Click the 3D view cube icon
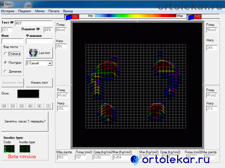225x168 pixels. click(x=71, y=16)
